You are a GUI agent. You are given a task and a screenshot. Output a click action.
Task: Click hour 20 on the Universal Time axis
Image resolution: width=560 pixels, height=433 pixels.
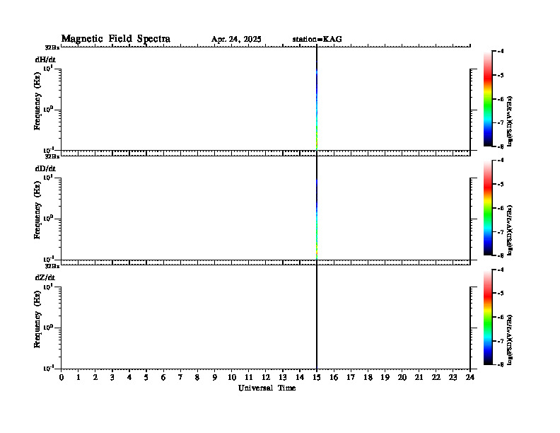(x=402, y=377)
